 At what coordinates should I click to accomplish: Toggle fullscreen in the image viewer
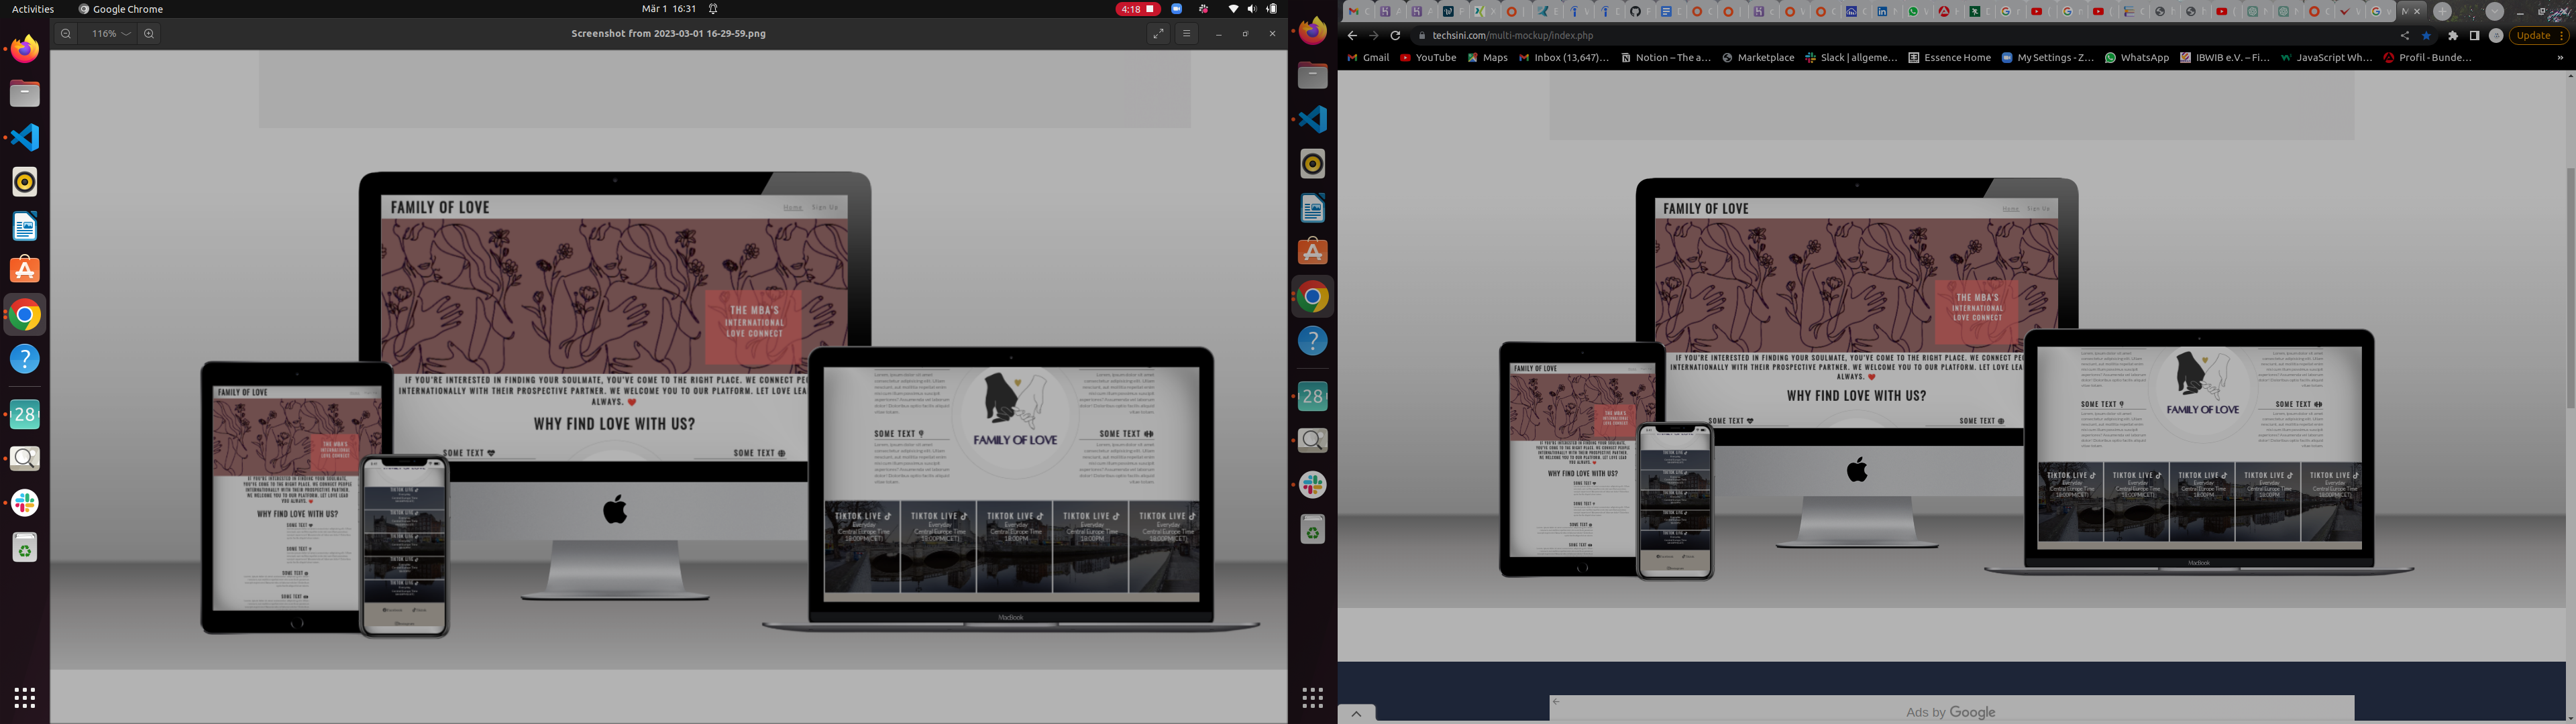point(1158,34)
